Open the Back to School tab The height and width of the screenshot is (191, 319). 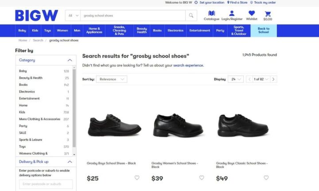coord(264,31)
